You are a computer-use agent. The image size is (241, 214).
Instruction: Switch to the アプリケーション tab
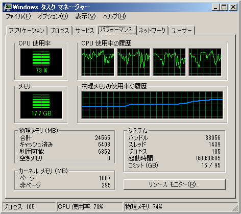(x=27, y=31)
